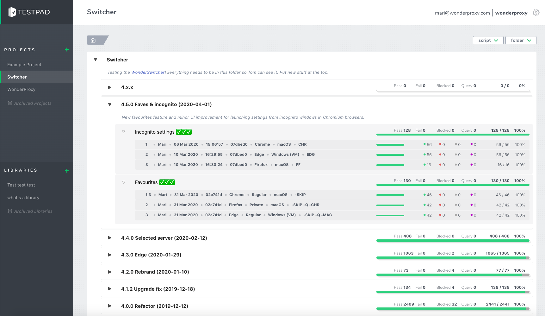Click 46 / 46 result of Chrome Regular run

pos(503,195)
